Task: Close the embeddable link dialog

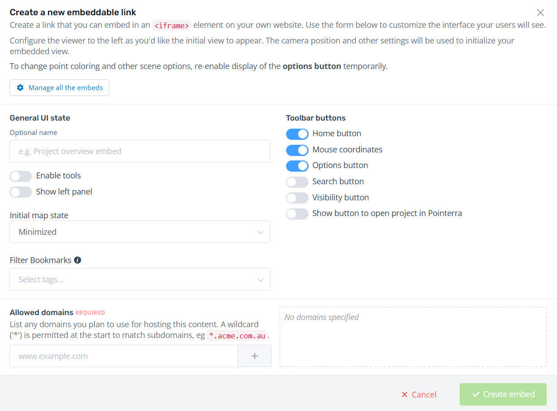Action: coord(540,13)
